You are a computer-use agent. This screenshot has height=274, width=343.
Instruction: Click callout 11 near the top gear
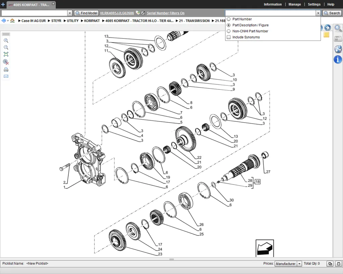pyautogui.click(x=106, y=51)
